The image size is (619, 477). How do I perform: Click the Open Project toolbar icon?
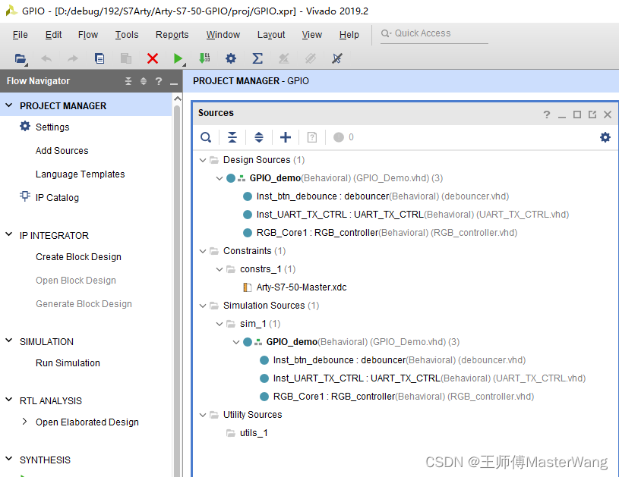pos(21,58)
